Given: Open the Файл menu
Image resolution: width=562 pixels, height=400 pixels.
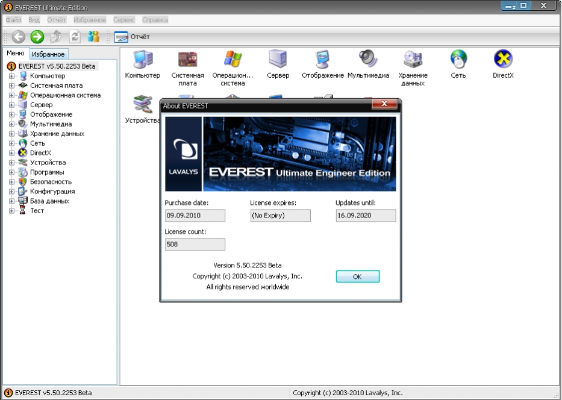Looking at the screenshot, I should [x=13, y=20].
